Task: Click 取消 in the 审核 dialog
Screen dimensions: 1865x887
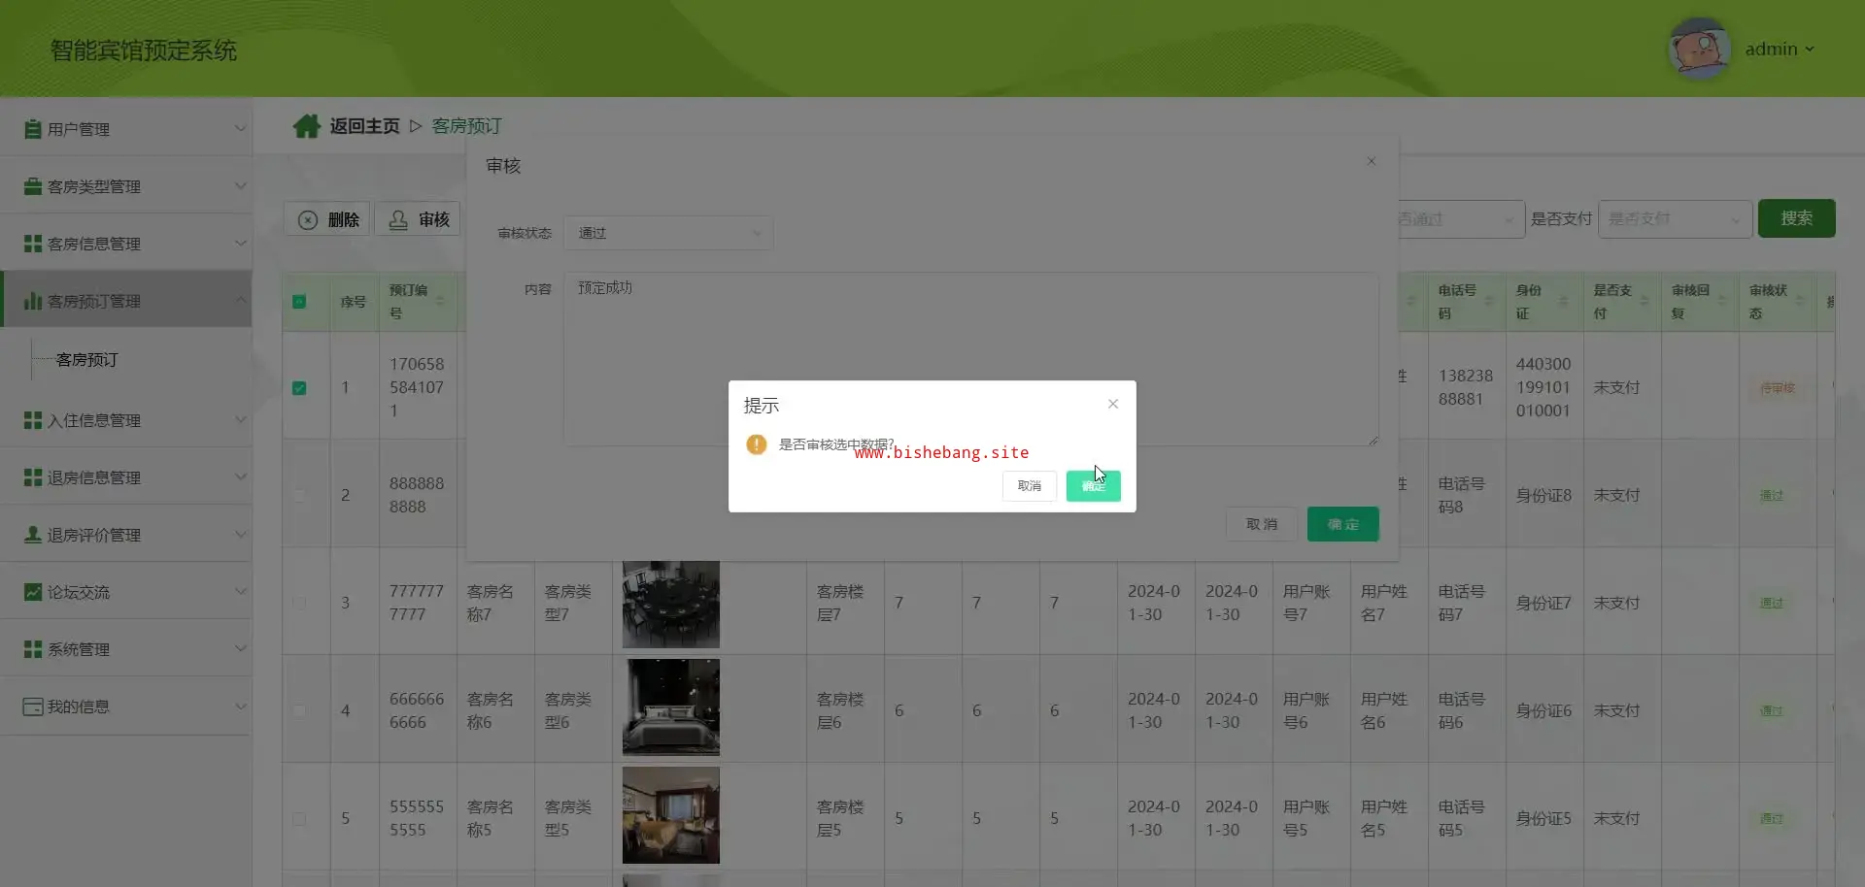Action: (x=1262, y=524)
